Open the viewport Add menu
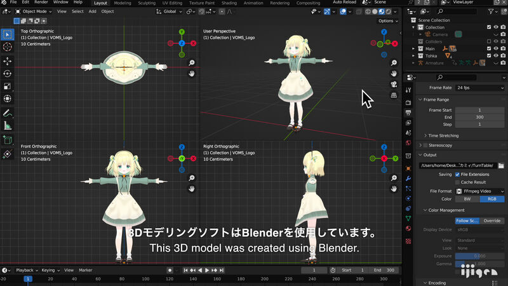The height and width of the screenshot is (286, 508). tap(92, 11)
